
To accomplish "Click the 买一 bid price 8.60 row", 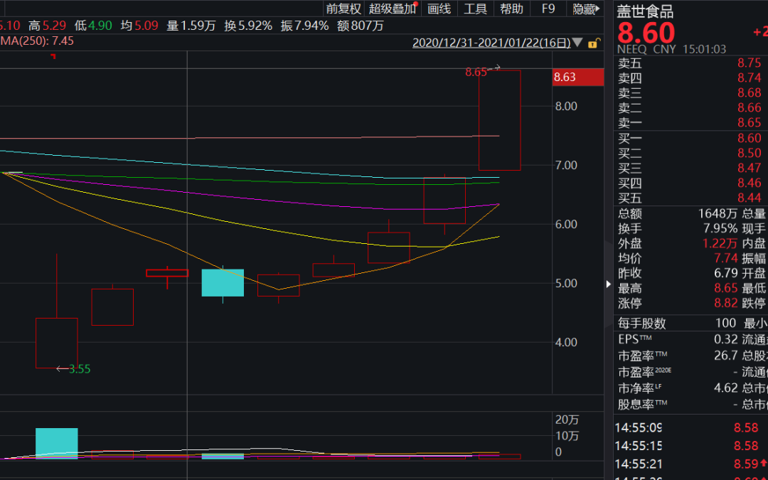I will point(690,139).
